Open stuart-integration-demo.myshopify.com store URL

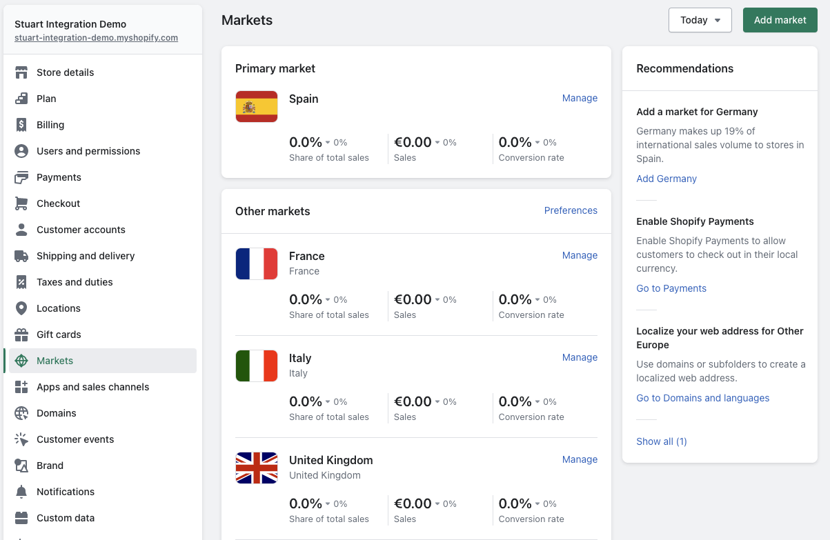point(96,38)
